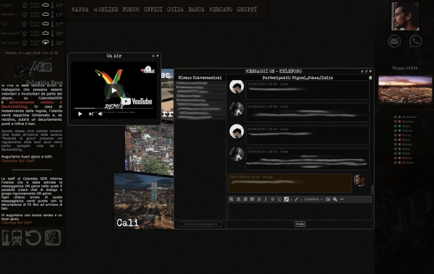Click the train station transport icon
The width and height of the screenshot is (434, 274).
[x=12, y=238]
